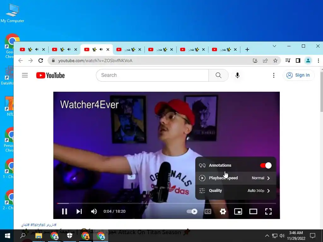Open the miniplayer
Screen dimensions: 323x242
tap(238, 211)
